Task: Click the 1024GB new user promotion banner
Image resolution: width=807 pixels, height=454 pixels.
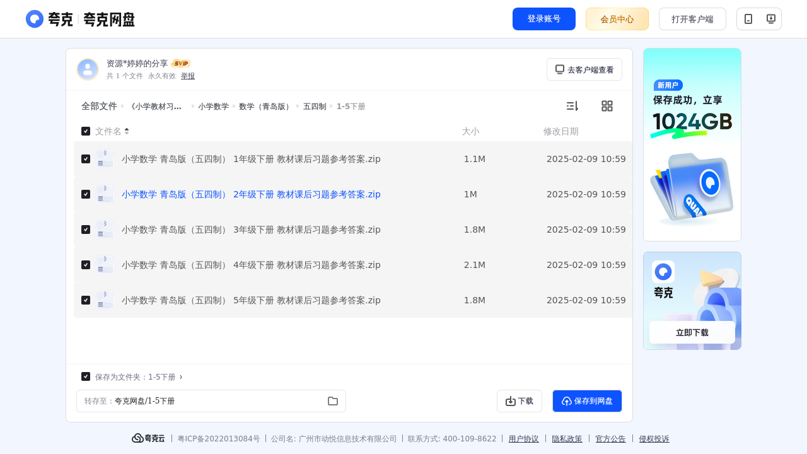Action: click(692, 144)
